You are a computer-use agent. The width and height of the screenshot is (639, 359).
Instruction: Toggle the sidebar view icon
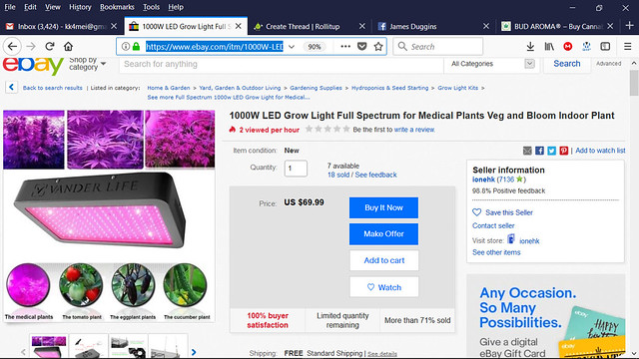pyautogui.click(x=606, y=47)
